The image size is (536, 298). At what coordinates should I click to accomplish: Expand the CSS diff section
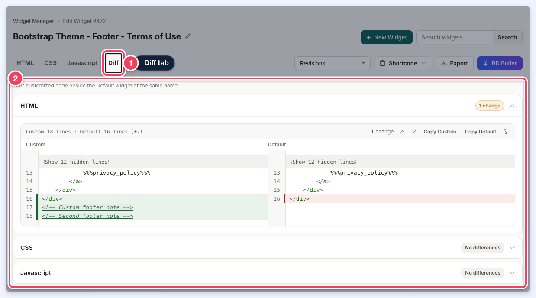click(x=513, y=248)
